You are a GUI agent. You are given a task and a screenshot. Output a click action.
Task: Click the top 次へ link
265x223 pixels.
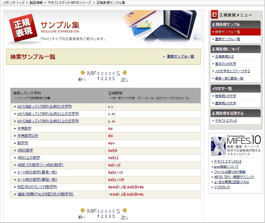(x=124, y=80)
